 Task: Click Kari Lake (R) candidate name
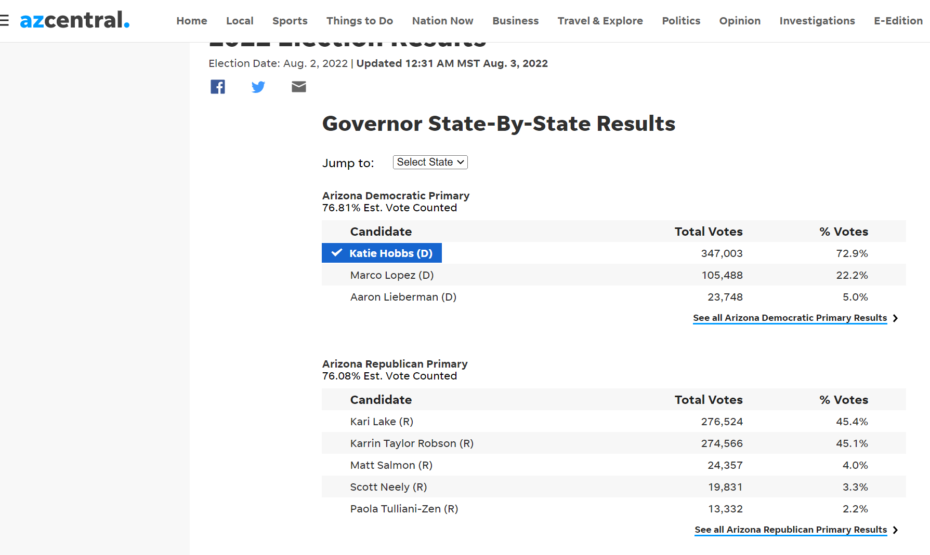(382, 422)
